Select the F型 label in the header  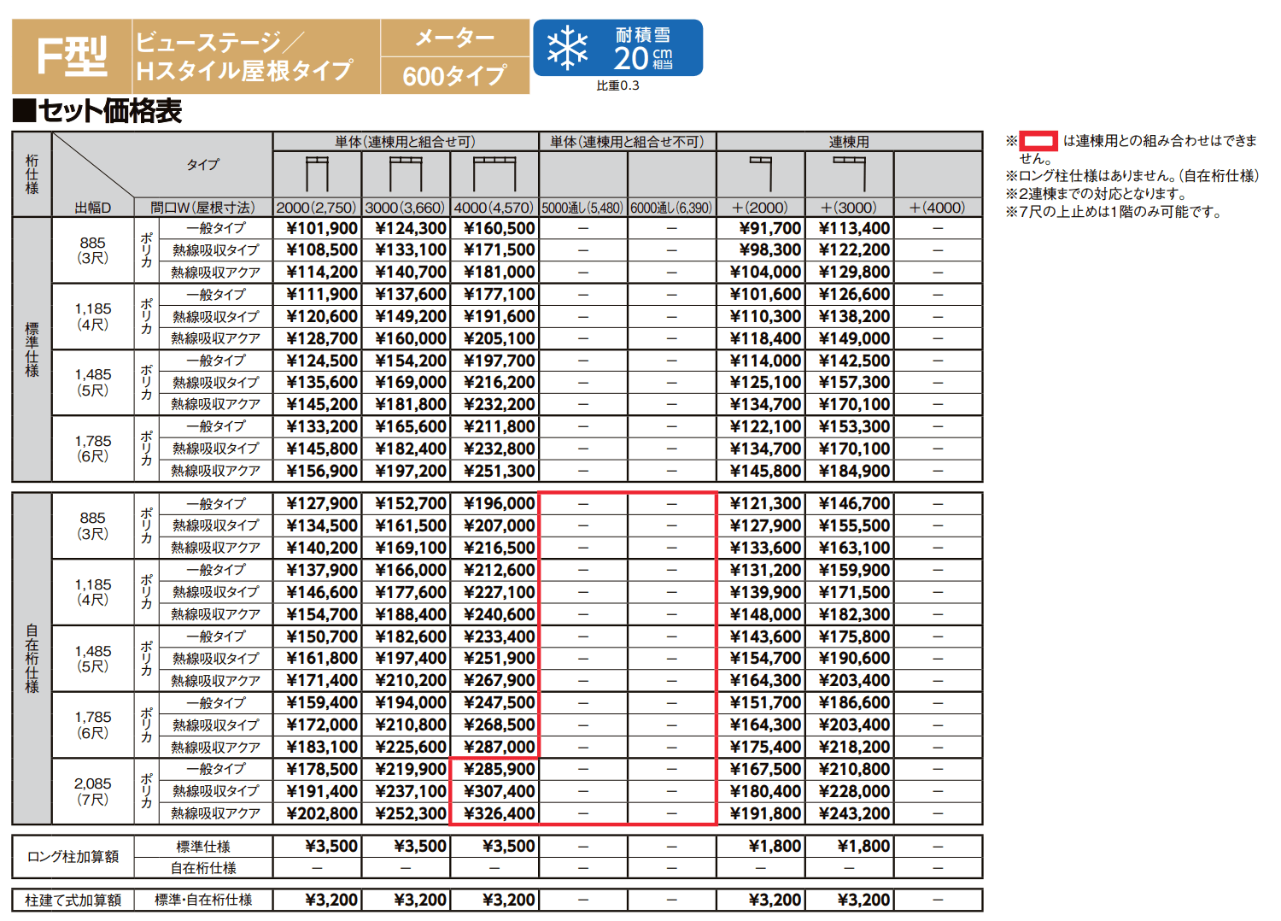(72, 57)
